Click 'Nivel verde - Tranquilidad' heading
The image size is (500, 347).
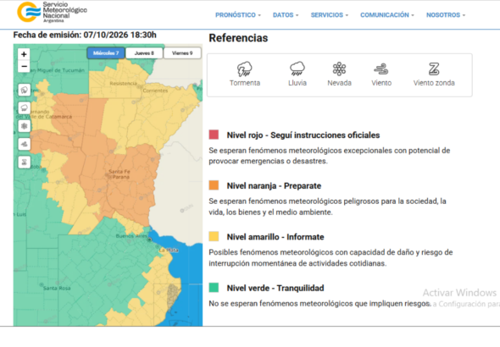tap(275, 288)
